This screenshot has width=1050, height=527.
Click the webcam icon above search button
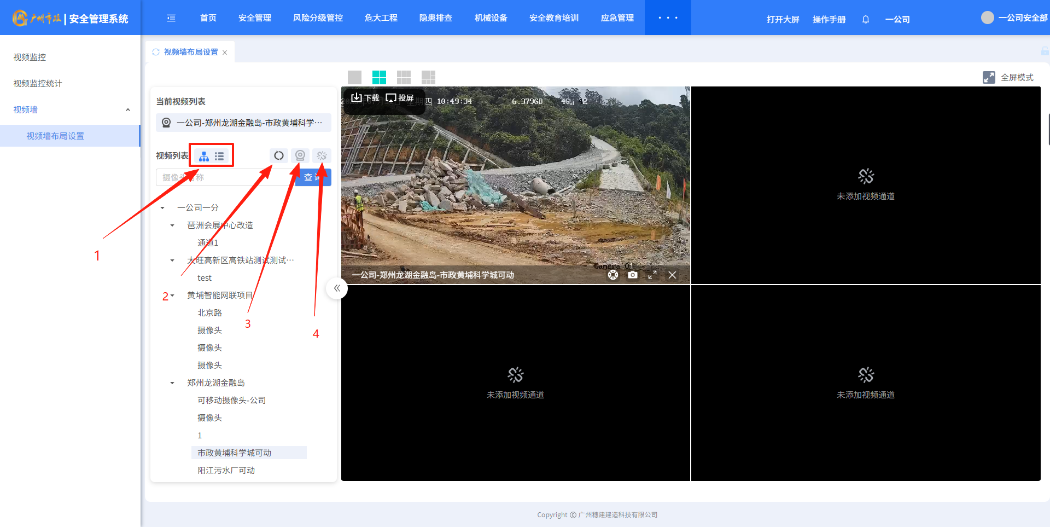pyautogui.click(x=300, y=156)
